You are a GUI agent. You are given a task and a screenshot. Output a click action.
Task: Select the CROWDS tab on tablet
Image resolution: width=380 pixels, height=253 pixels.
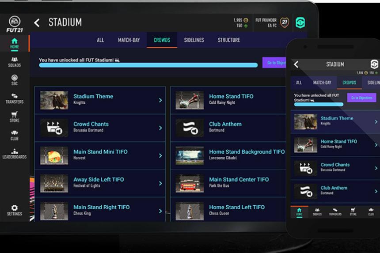coord(162,40)
